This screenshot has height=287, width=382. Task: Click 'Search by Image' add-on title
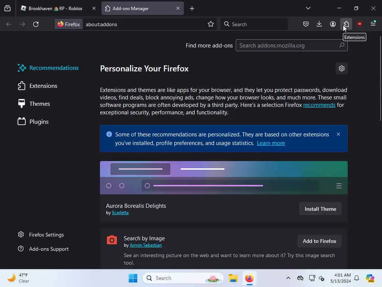tap(144, 238)
